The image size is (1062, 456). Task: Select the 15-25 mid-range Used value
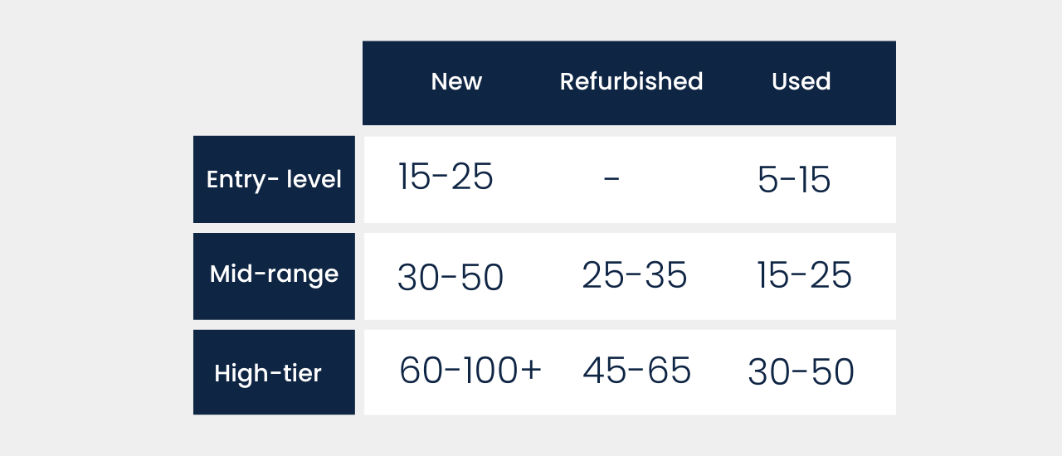[804, 274]
